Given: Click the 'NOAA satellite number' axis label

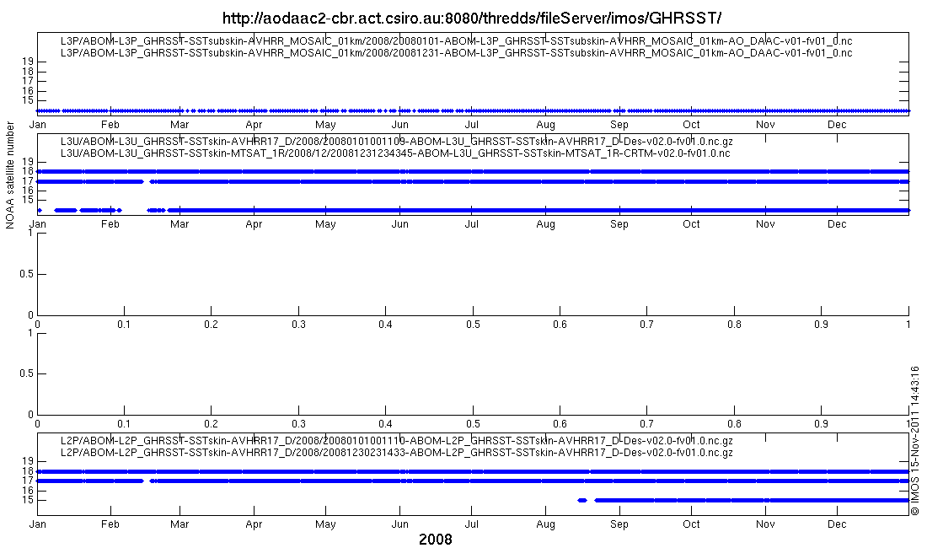Looking at the screenshot, I should (9, 175).
